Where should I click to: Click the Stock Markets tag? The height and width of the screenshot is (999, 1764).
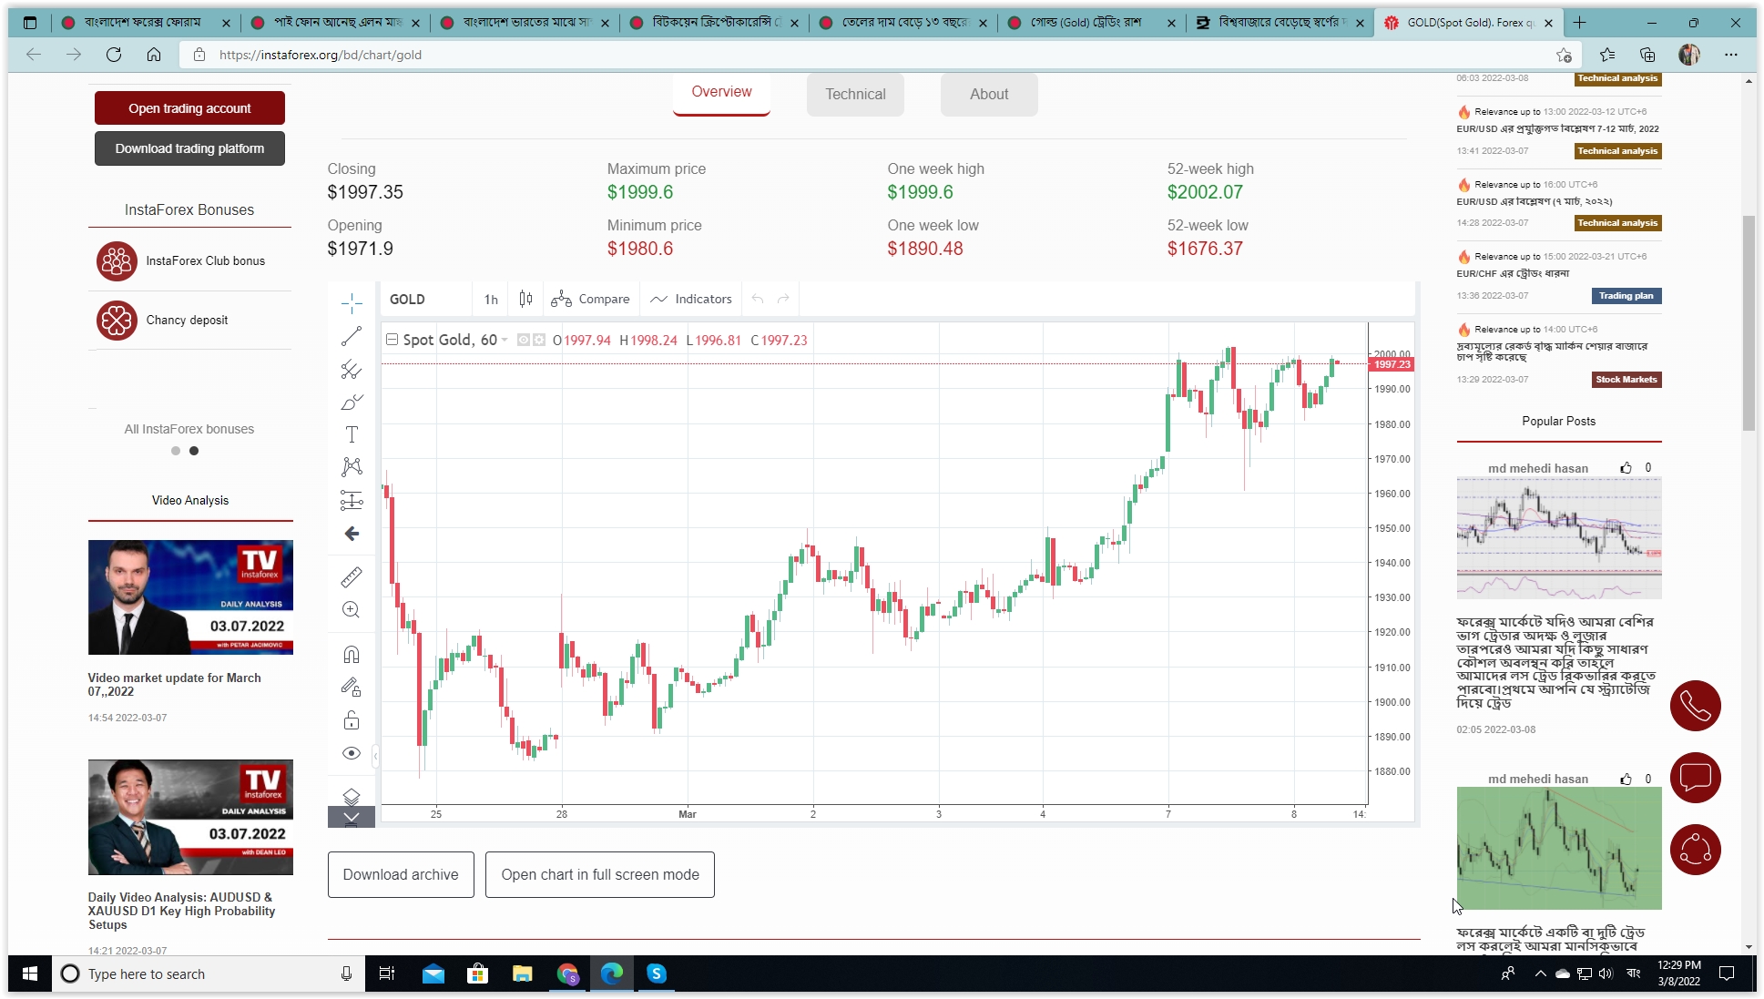tap(1626, 380)
